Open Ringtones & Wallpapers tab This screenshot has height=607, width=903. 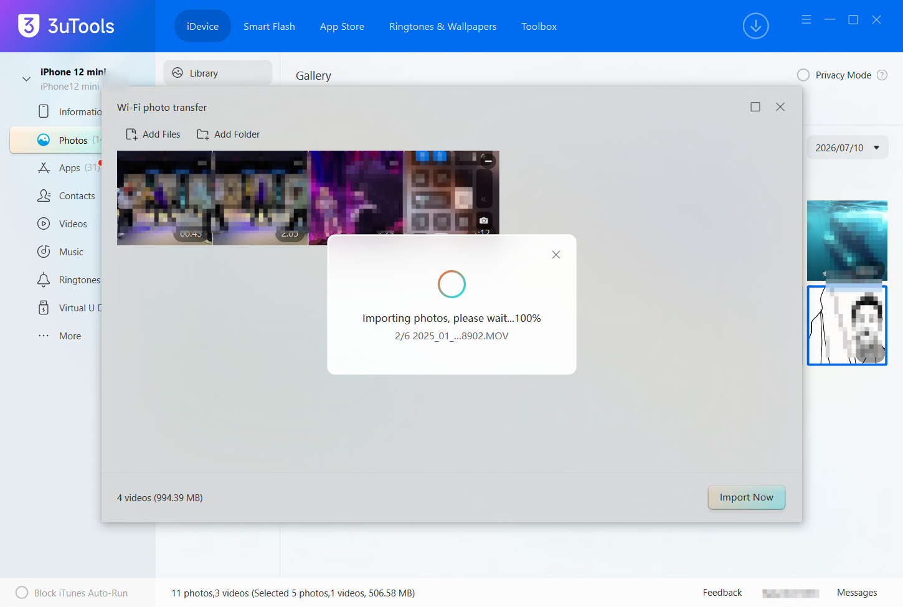tap(443, 26)
